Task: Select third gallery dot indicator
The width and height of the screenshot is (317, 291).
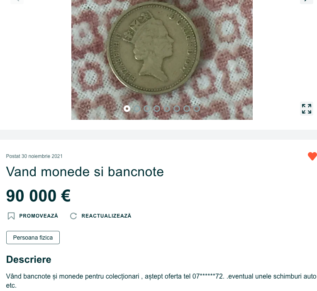Action: [147, 109]
